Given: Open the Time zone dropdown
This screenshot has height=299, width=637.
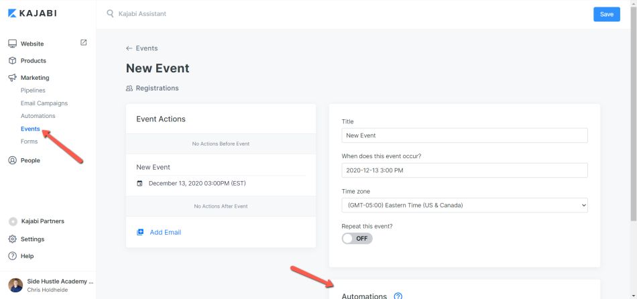Looking at the screenshot, I should [x=465, y=205].
